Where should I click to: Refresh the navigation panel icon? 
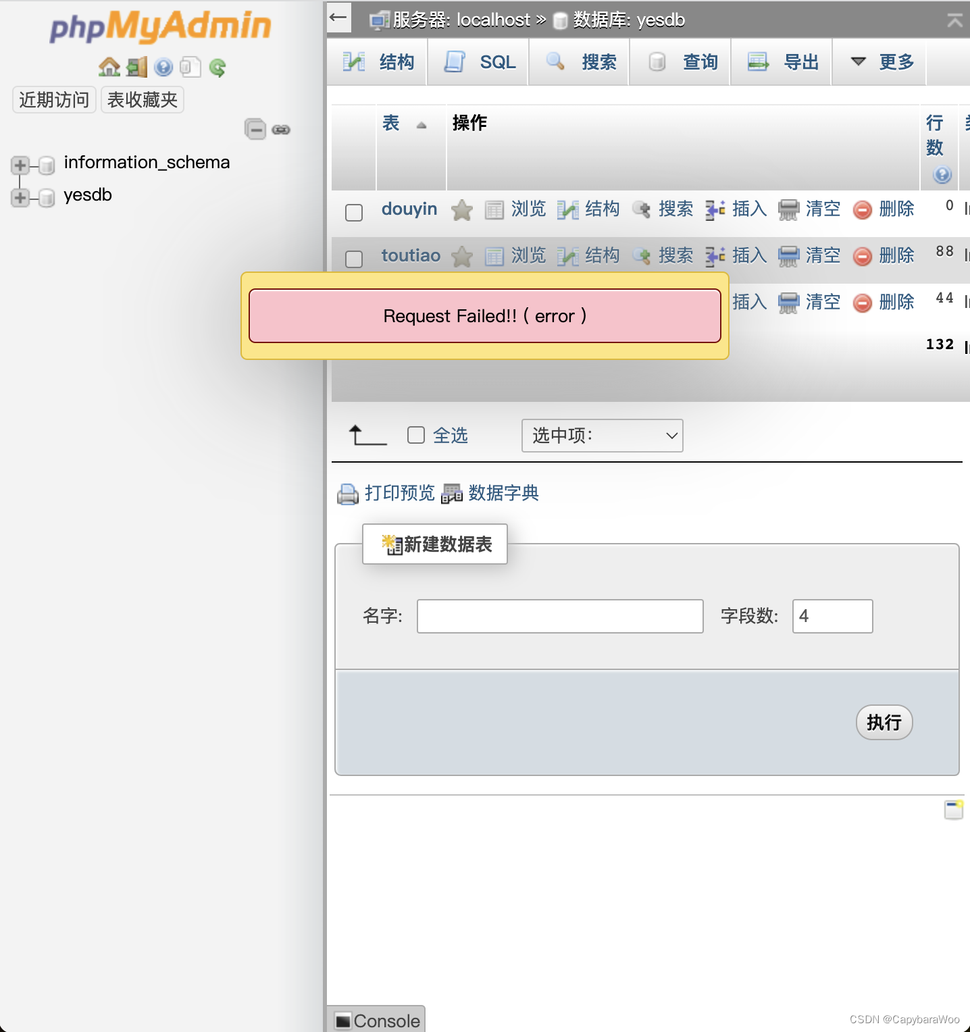[217, 67]
